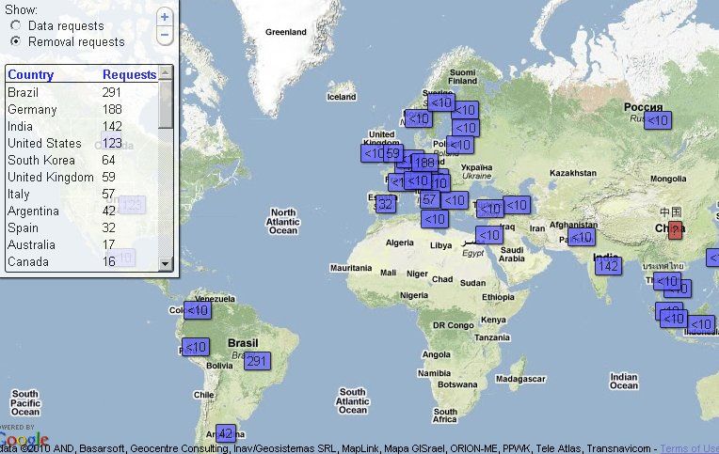The height and width of the screenshot is (454, 719).
Task: Click the 59 marker on United Kingdom
Action: [393, 153]
